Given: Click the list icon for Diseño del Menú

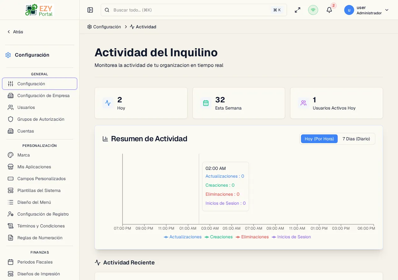Looking at the screenshot, I should pyautogui.click(x=11, y=202).
